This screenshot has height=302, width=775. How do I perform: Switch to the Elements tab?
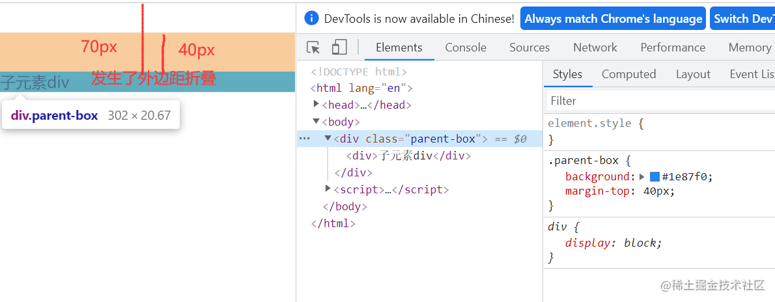[399, 48]
